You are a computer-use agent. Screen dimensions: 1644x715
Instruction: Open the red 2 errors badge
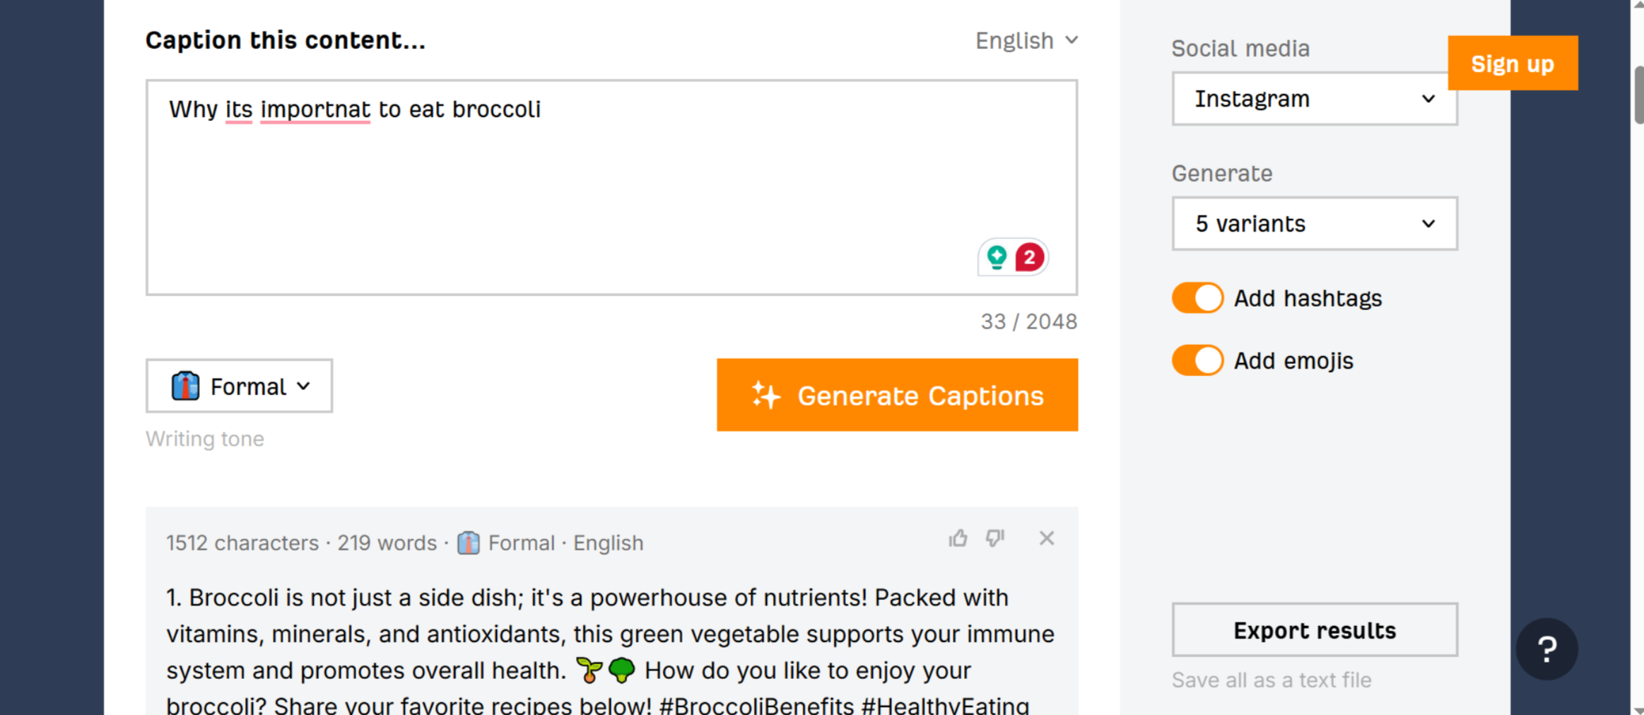[1030, 257]
